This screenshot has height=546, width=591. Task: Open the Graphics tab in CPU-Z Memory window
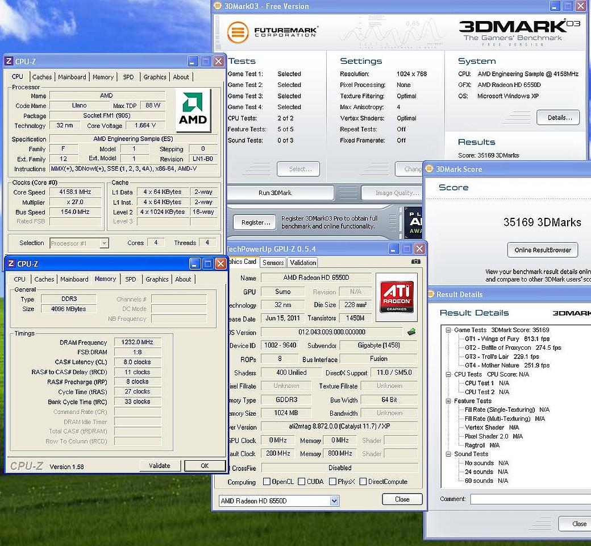[157, 279]
